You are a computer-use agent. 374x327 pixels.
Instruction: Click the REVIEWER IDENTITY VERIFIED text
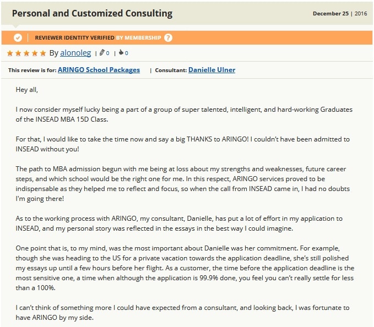pyautogui.click(x=75, y=37)
